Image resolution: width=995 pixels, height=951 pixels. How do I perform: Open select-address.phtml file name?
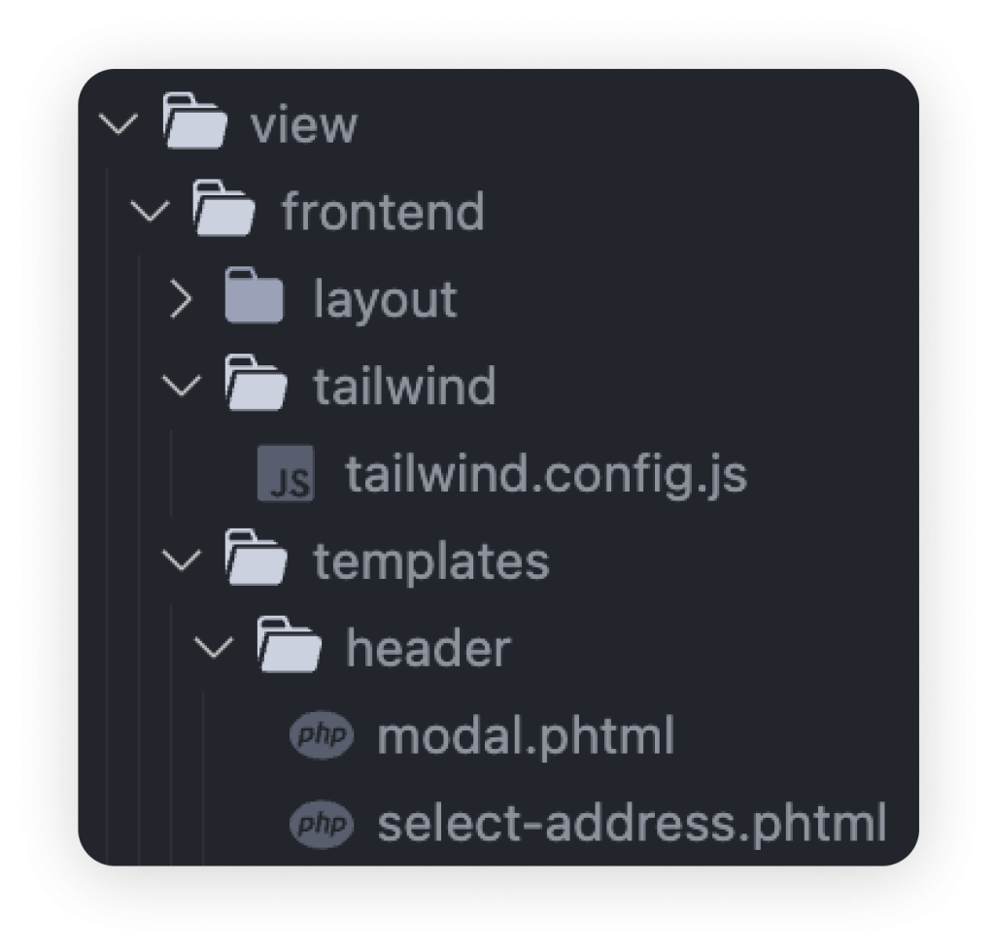click(632, 824)
